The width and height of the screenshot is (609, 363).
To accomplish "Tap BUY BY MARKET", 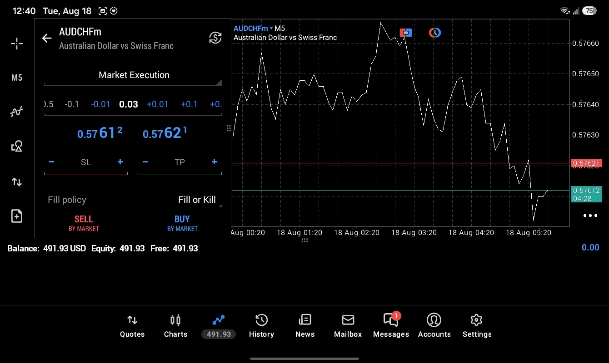I will (182, 223).
